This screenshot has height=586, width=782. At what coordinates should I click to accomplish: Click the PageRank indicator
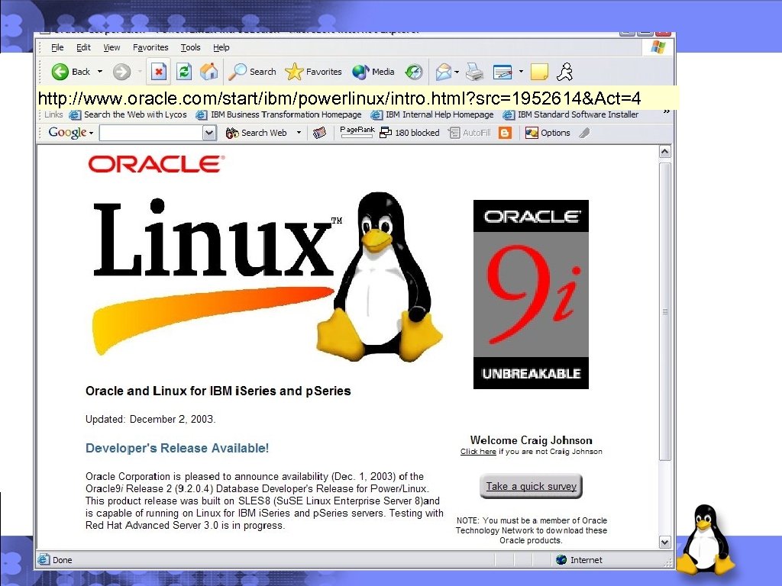point(357,131)
